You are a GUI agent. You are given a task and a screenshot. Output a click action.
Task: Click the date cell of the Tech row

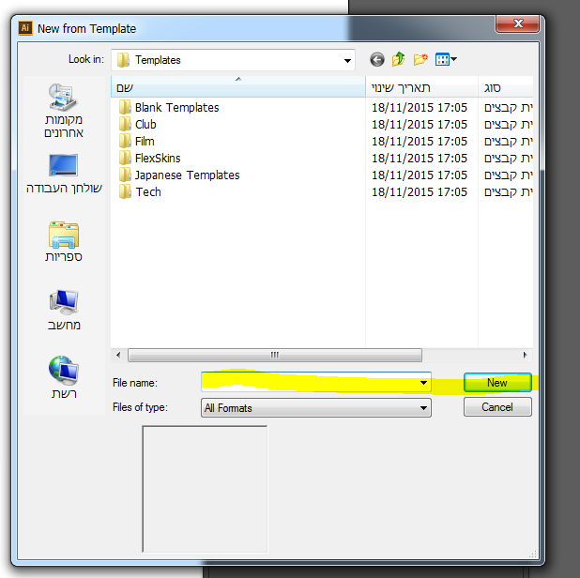point(420,192)
